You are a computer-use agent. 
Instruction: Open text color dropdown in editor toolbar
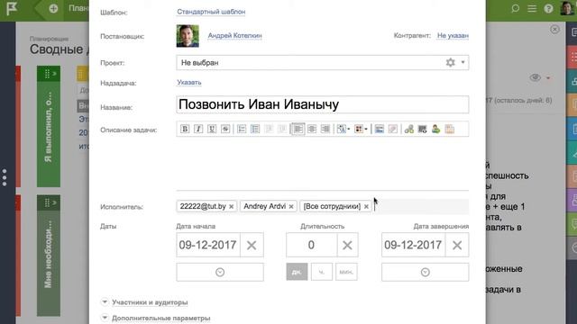361,129
